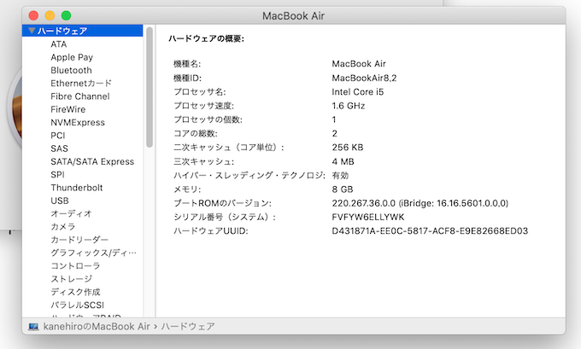Viewport: 581px width, 349px height.
Task: Click the コアの総数 label
Action: pyautogui.click(x=196, y=133)
